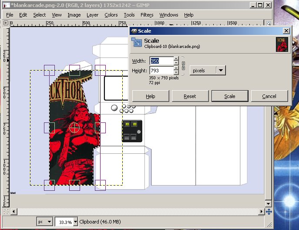Toggle the chain link aspect ratio lock
Image resolution: width=299 pixels, height=230 pixels.
point(183,66)
